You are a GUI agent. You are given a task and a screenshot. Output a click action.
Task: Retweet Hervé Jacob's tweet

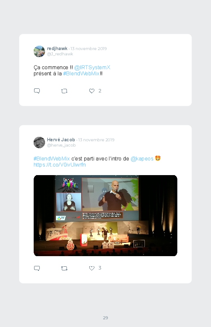tap(64, 268)
